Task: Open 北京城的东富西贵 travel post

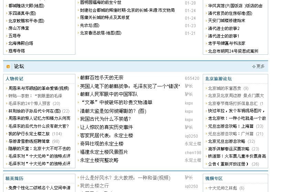Action: coord(224,88)
